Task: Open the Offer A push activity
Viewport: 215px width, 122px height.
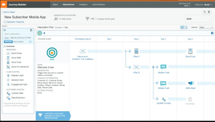Action: click(136, 51)
